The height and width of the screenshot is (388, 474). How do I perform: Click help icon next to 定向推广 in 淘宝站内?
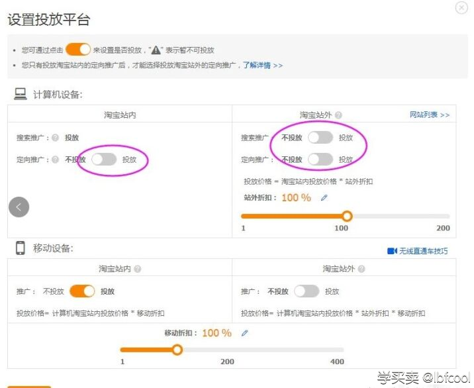[x=55, y=160]
